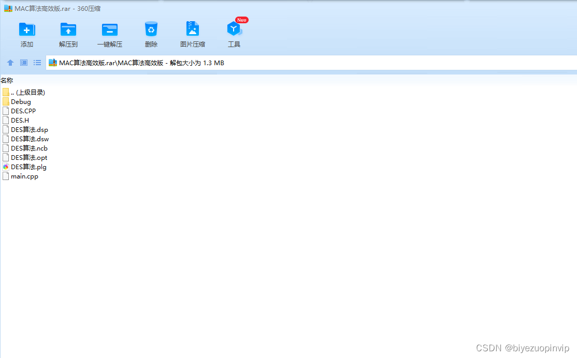Click the parent directory folder icon
This screenshot has width=577, height=358.
[x=6, y=92]
